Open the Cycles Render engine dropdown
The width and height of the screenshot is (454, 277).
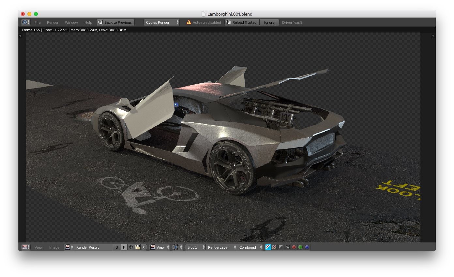pyautogui.click(x=161, y=22)
